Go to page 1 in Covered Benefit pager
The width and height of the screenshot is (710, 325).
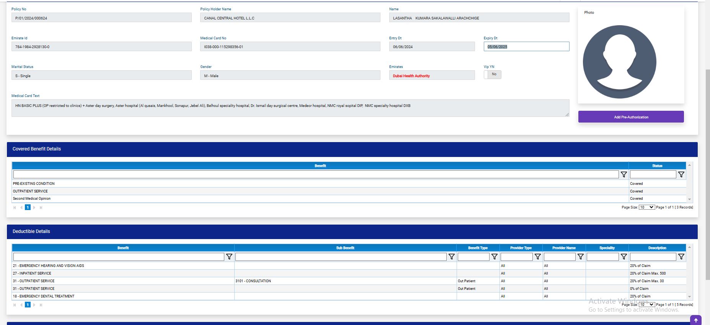tap(28, 207)
